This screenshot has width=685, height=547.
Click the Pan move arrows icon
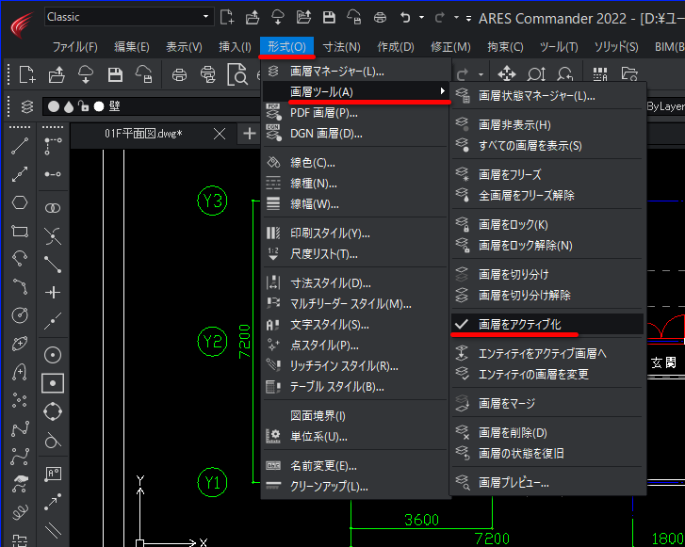click(x=506, y=73)
